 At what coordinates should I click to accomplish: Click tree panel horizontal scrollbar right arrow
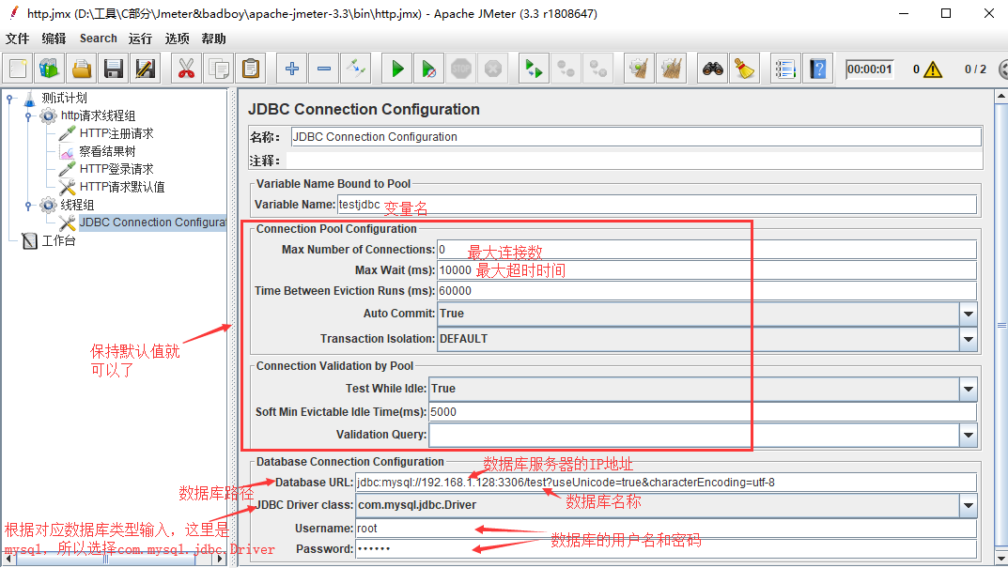click(x=220, y=559)
